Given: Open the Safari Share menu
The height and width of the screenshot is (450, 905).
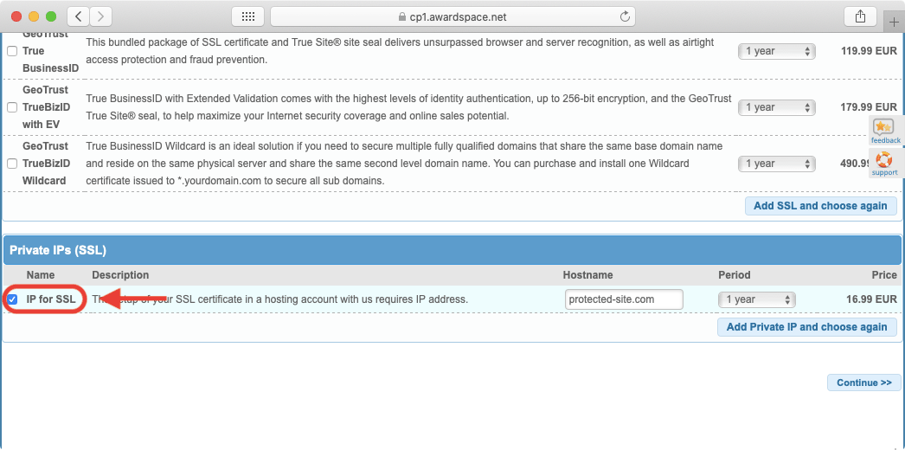Looking at the screenshot, I should click(860, 16).
